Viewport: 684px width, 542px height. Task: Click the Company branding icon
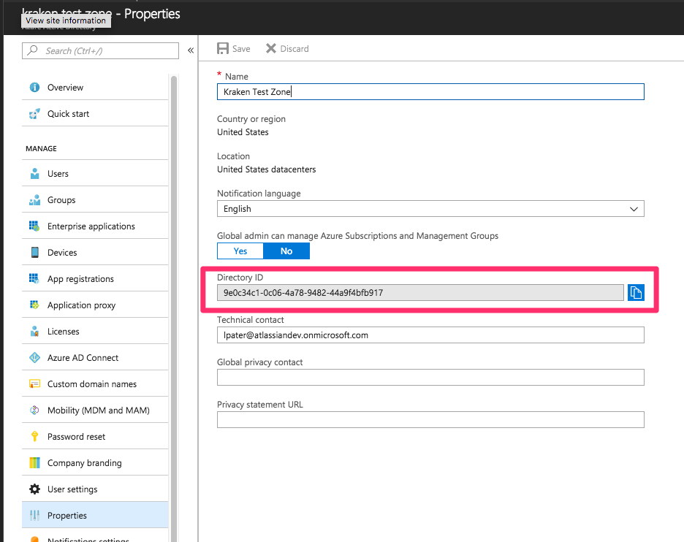click(x=34, y=463)
